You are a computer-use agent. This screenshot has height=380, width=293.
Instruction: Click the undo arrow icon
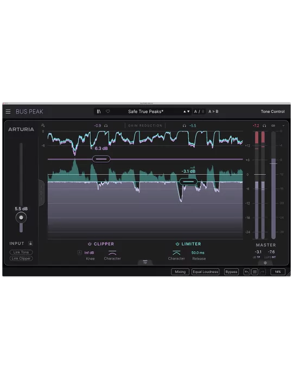click(247, 272)
